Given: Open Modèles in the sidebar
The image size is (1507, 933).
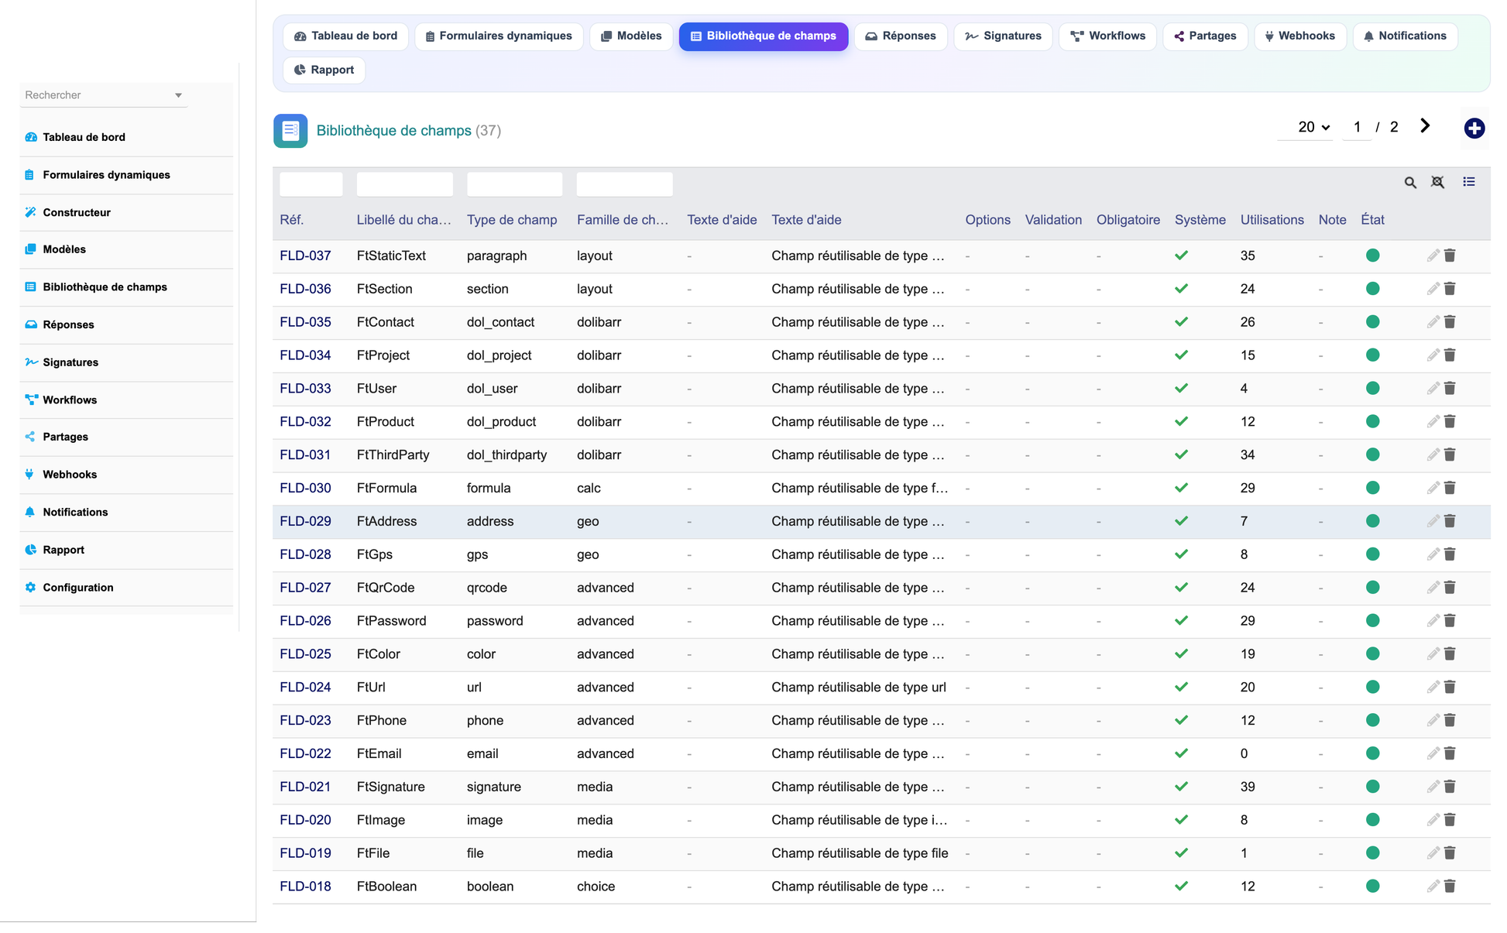Looking at the screenshot, I should click(x=64, y=249).
